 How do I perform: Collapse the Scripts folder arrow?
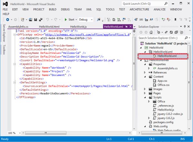tap(145, 97)
